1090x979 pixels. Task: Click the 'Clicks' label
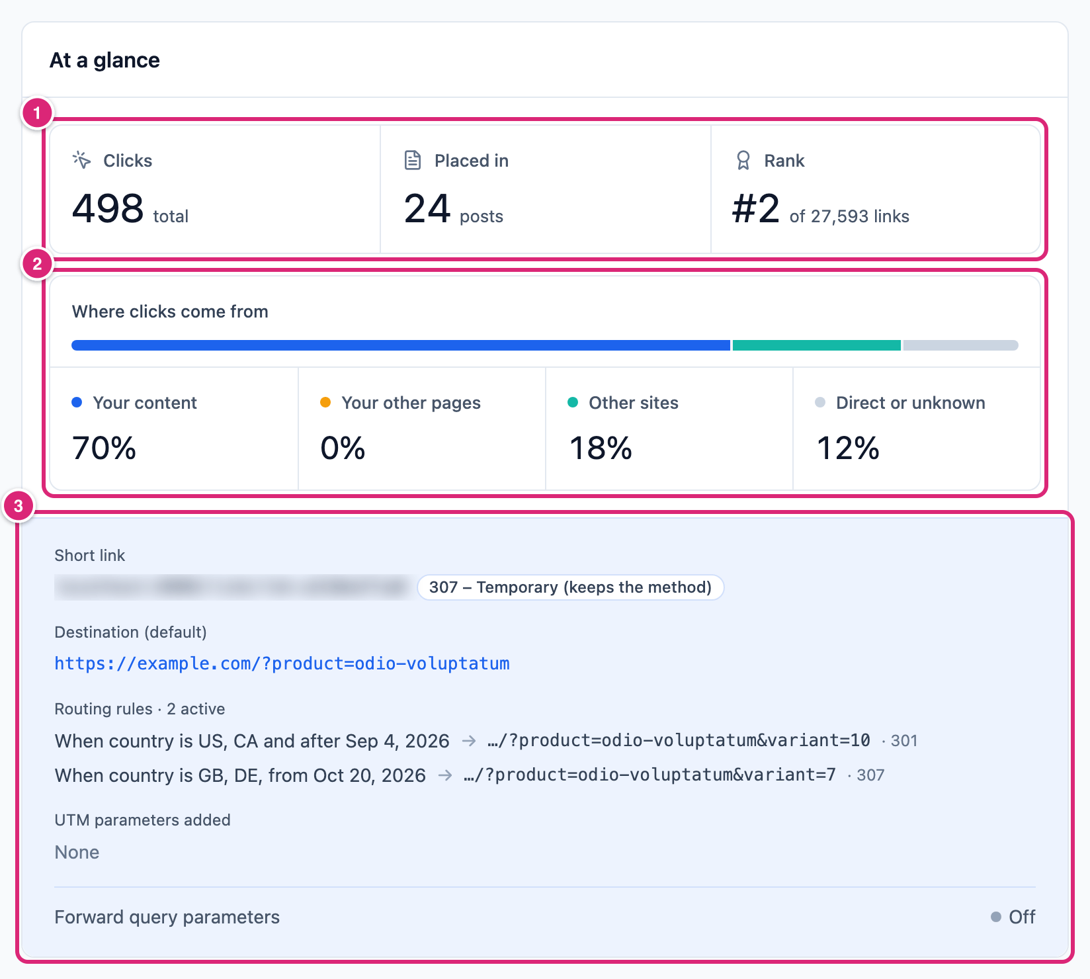tap(128, 161)
